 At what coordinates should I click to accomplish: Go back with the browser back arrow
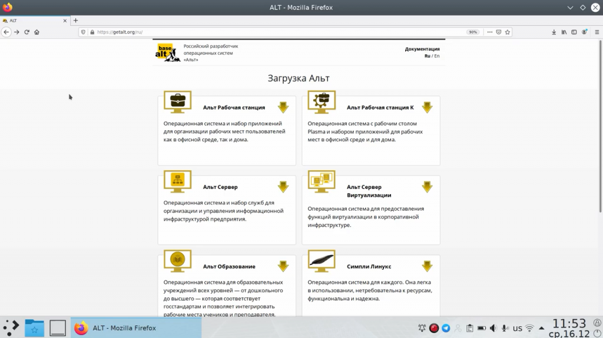[x=6, y=32]
